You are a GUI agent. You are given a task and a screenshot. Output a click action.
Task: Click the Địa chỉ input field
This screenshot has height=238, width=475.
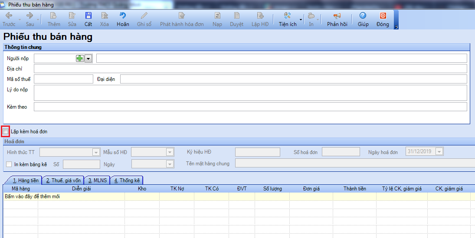(x=250, y=68)
